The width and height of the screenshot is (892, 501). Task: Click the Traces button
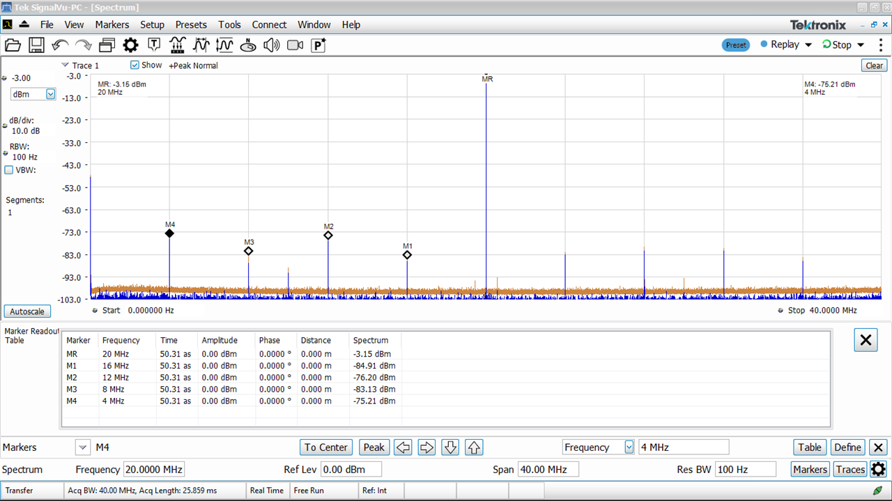pos(850,470)
